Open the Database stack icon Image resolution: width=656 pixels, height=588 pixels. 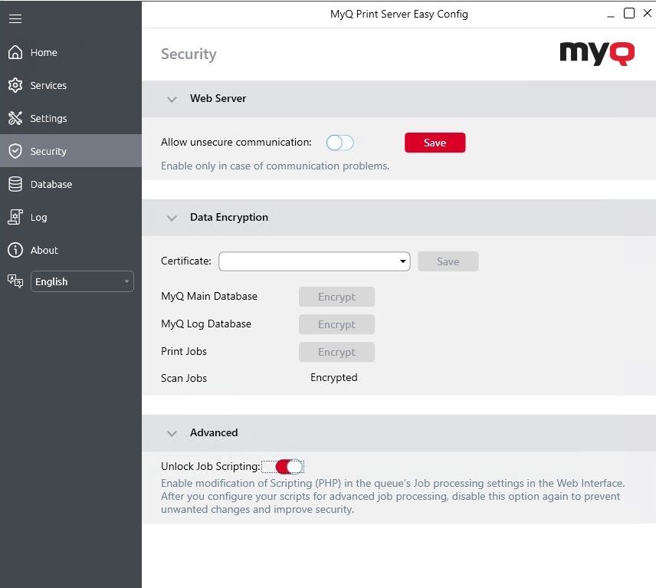15,184
